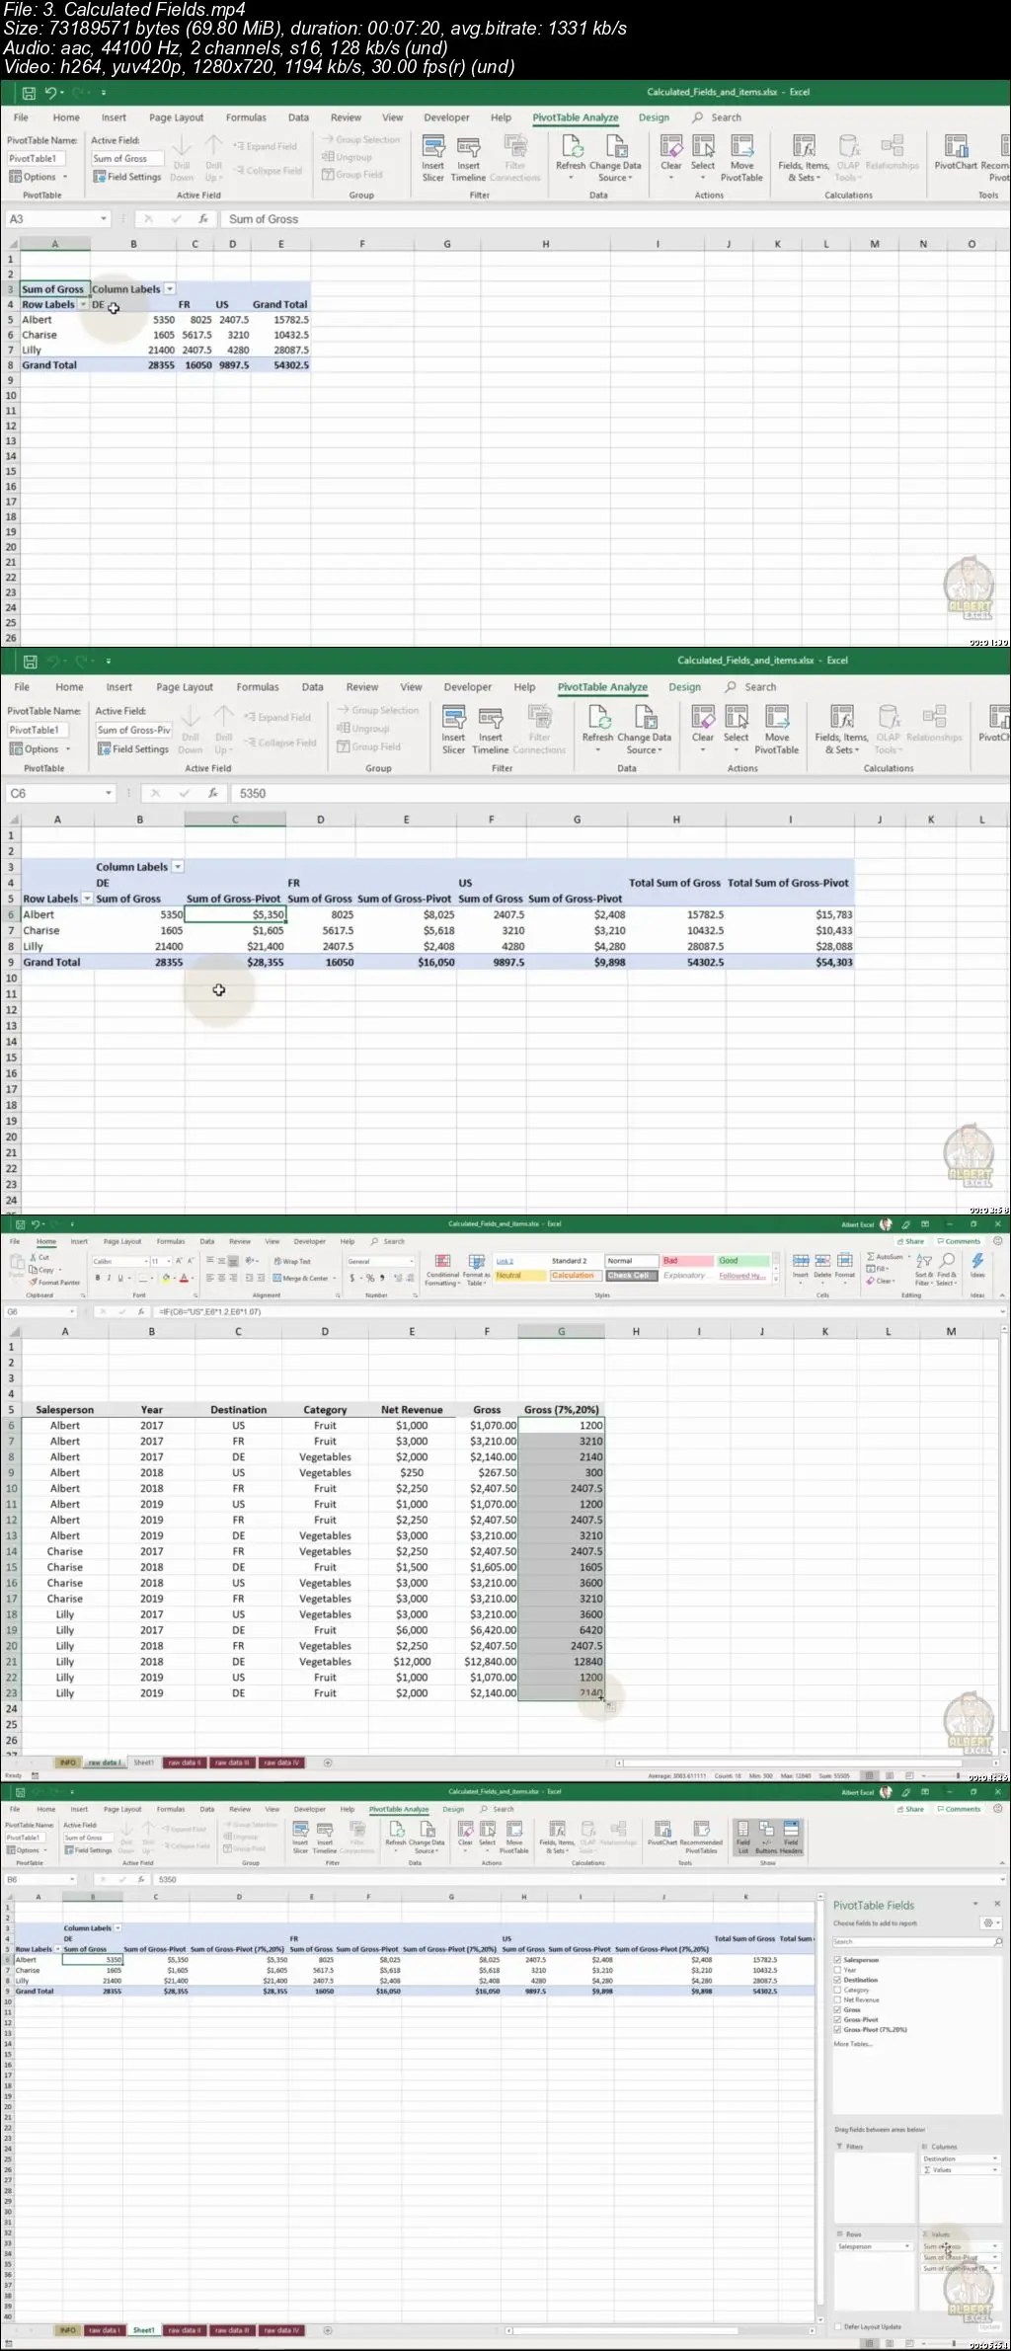This screenshot has width=1011, height=2351.
Task: Click PivotChart in the first frame ribbon
Action: (955, 154)
